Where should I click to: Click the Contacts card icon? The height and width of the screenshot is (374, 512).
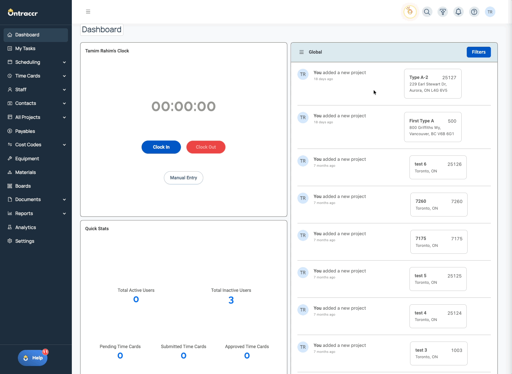click(10, 103)
